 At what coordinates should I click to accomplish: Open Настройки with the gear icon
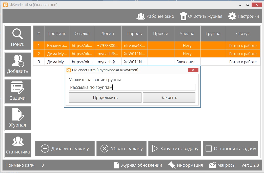click(232, 16)
